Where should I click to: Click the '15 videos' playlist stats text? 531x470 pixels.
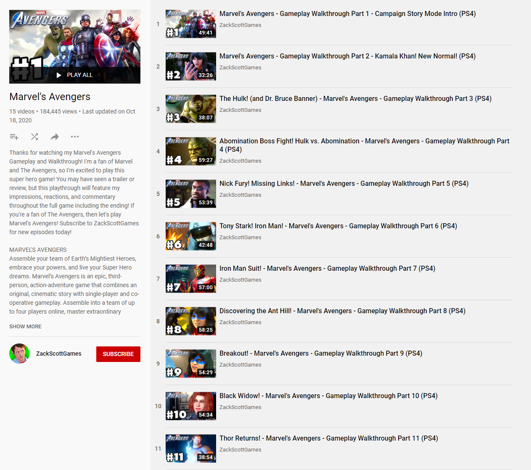(x=22, y=111)
